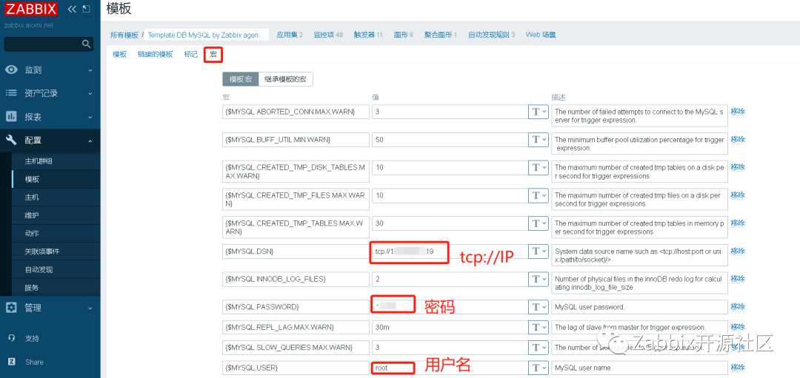The height and width of the screenshot is (378, 800).
Task: Click the Support headset icon
Action: pos(11,338)
